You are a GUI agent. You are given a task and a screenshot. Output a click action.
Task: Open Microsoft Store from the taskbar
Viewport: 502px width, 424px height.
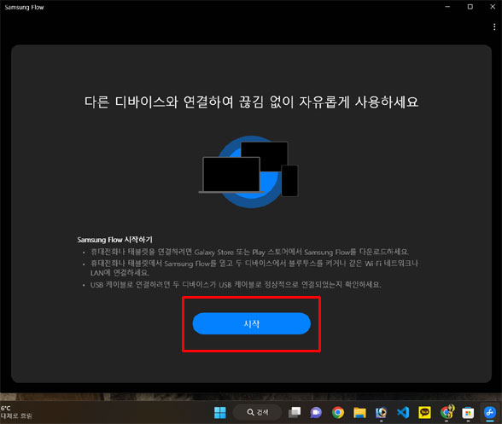point(468,412)
